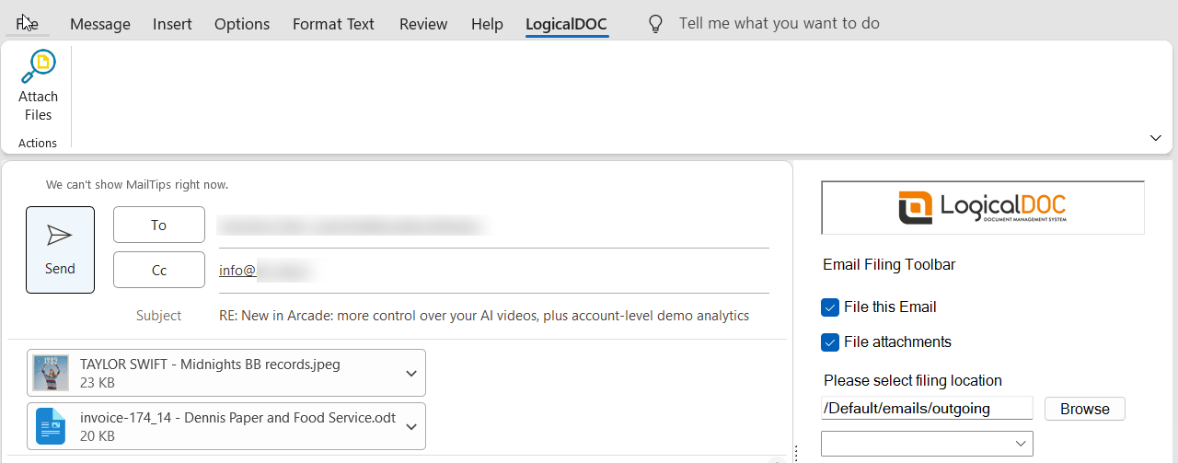Uncheck the File attachments checkbox
This screenshot has width=1178, height=463.
pyautogui.click(x=830, y=342)
